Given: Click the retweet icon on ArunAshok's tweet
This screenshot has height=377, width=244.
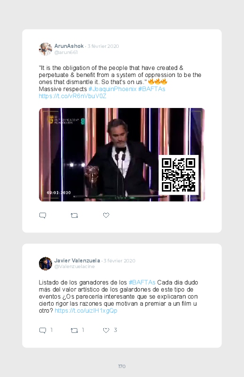Looking at the screenshot, I should [74, 215].
